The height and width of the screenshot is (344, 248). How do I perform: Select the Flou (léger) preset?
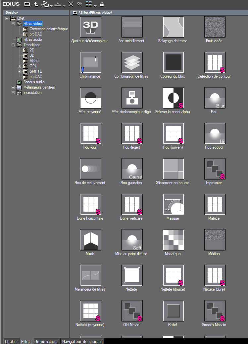[x=132, y=134]
